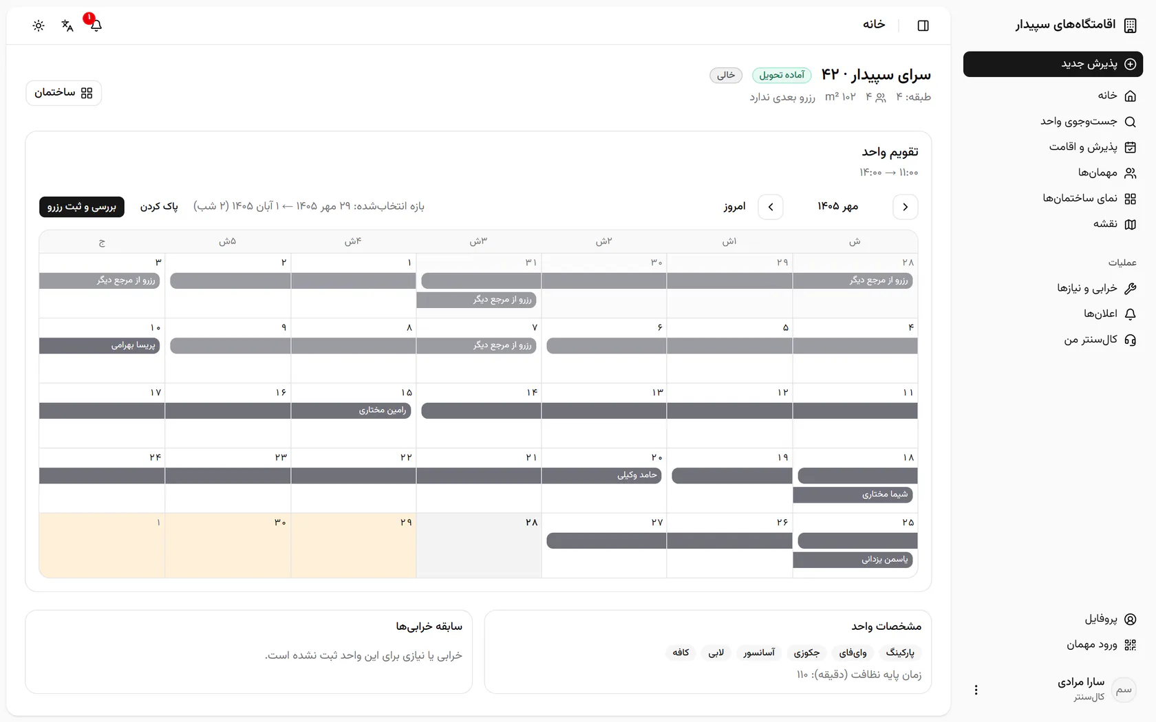Click the اقامتگاه‌های سپیدار building logo icon
This screenshot has width=1156, height=722.
(1130, 25)
